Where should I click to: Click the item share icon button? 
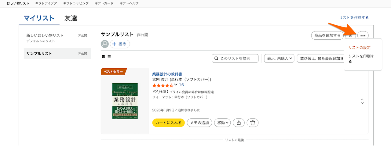(239, 123)
